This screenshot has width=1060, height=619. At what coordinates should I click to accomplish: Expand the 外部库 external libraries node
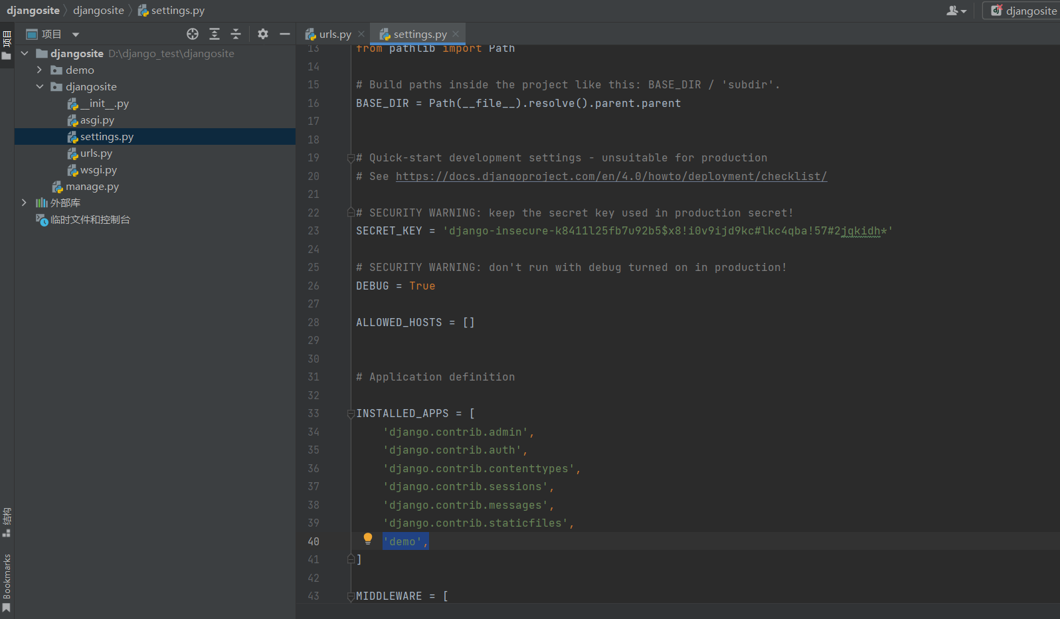pyautogui.click(x=25, y=203)
